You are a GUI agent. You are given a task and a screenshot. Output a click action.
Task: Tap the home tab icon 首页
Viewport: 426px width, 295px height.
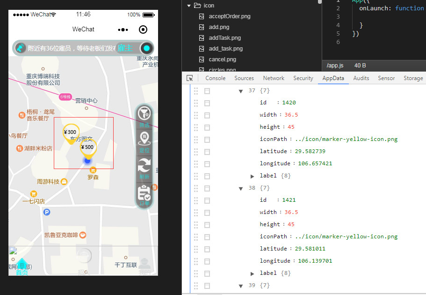point(22,264)
